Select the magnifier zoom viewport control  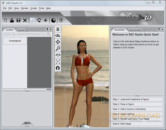tap(58, 48)
